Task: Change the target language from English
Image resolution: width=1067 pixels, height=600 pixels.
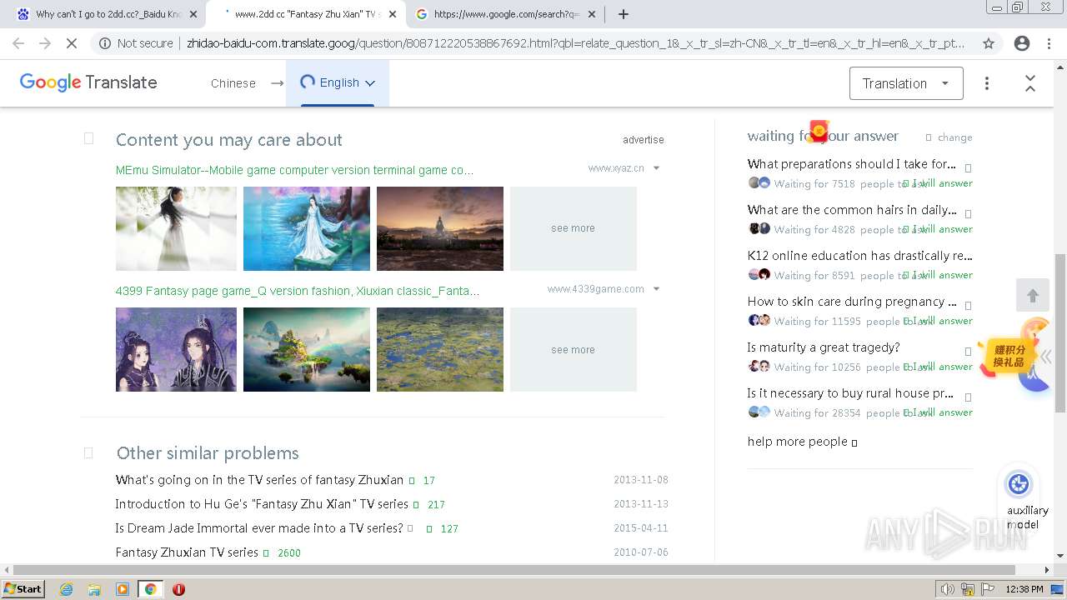Action: pyautogui.click(x=338, y=82)
